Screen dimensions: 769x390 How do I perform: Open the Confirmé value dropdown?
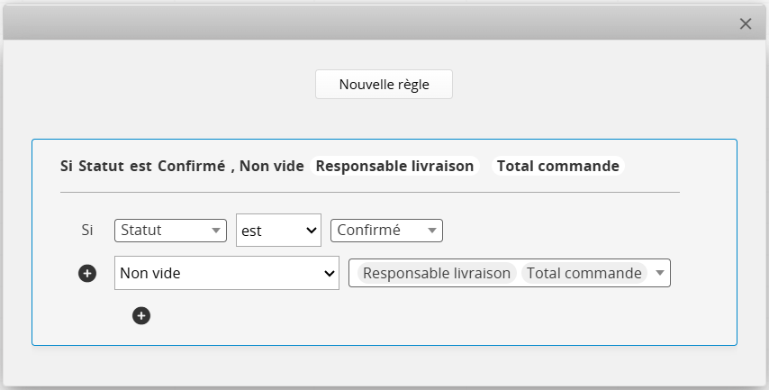pos(386,231)
